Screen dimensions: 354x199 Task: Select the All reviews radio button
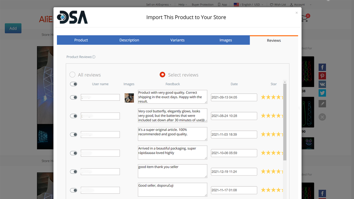click(x=72, y=74)
